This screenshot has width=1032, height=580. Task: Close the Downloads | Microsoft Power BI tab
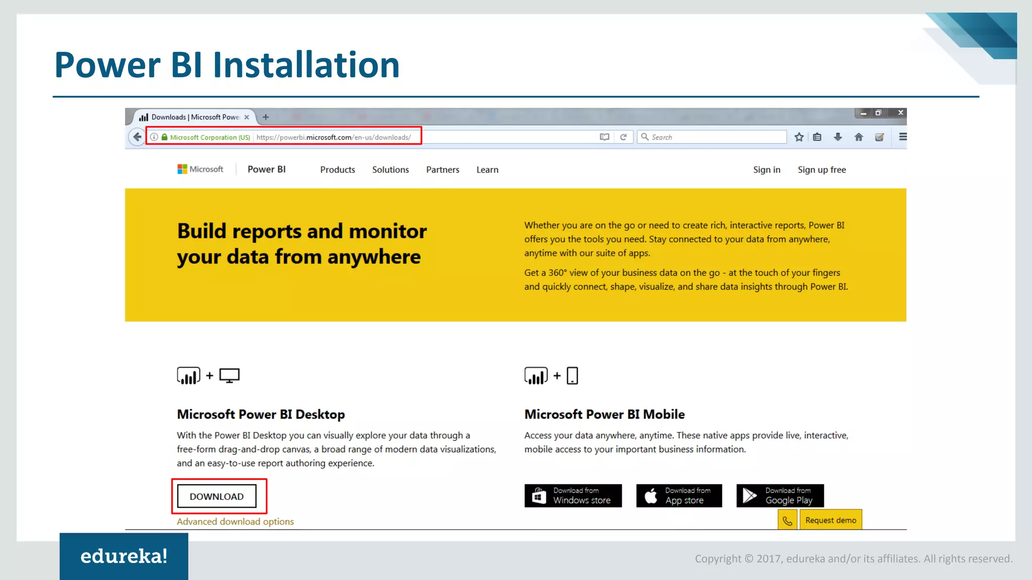point(246,117)
